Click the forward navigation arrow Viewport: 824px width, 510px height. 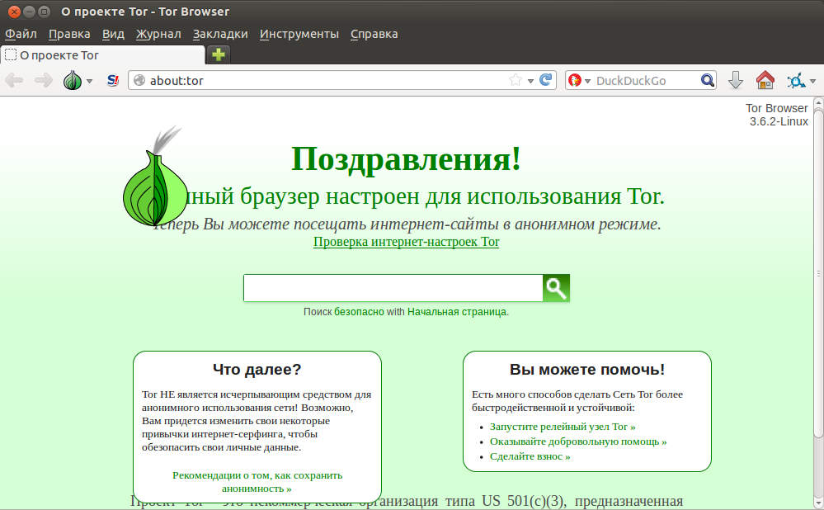[x=44, y=80]
